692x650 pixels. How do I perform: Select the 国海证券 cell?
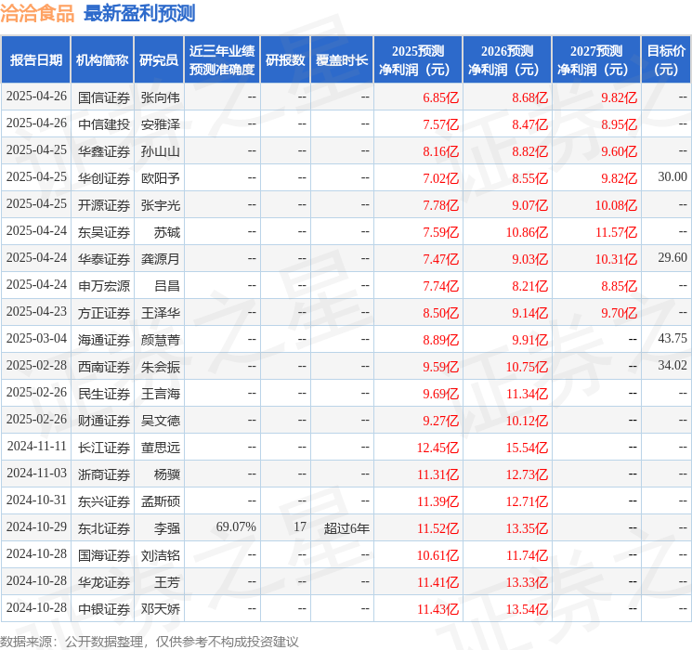tap(104, 555)
